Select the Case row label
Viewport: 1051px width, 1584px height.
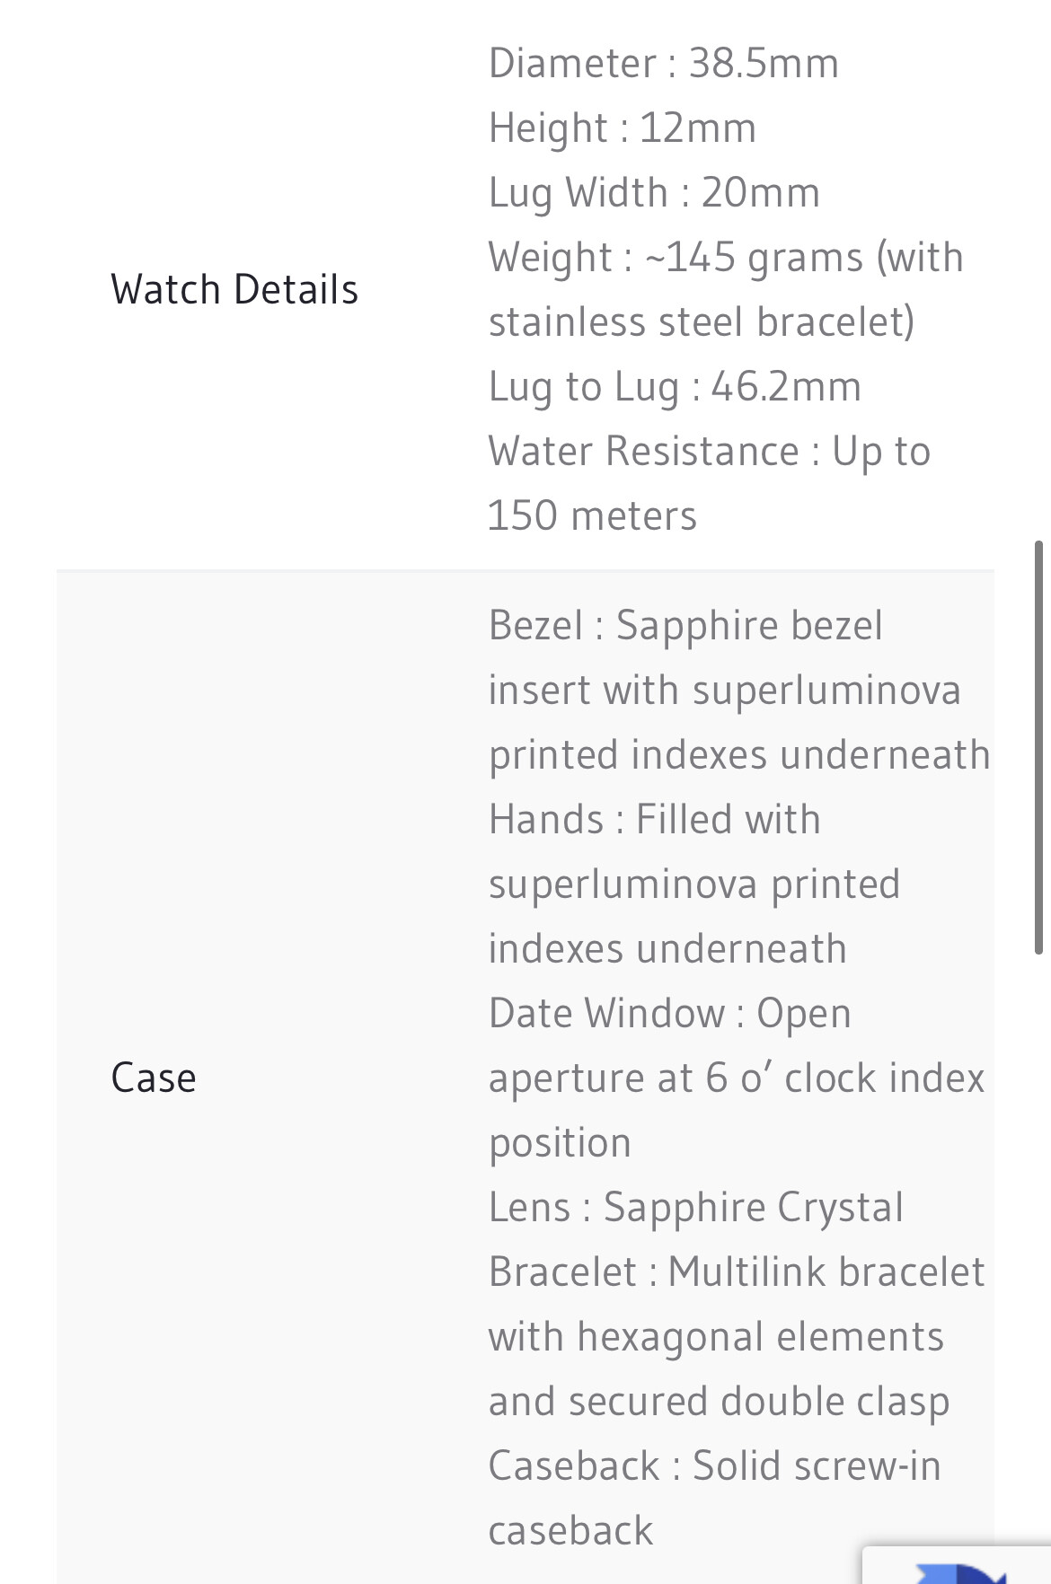[154, 1078]
